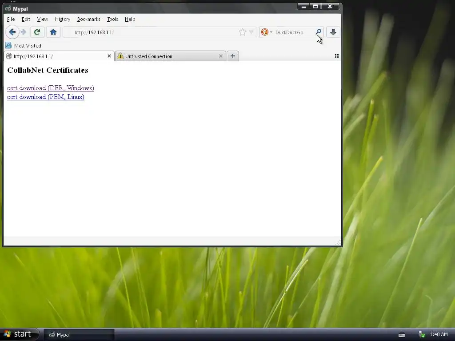455x341 pixels.
Task: Download the DER Windows certificate
Action: click(x=51, y=88)
